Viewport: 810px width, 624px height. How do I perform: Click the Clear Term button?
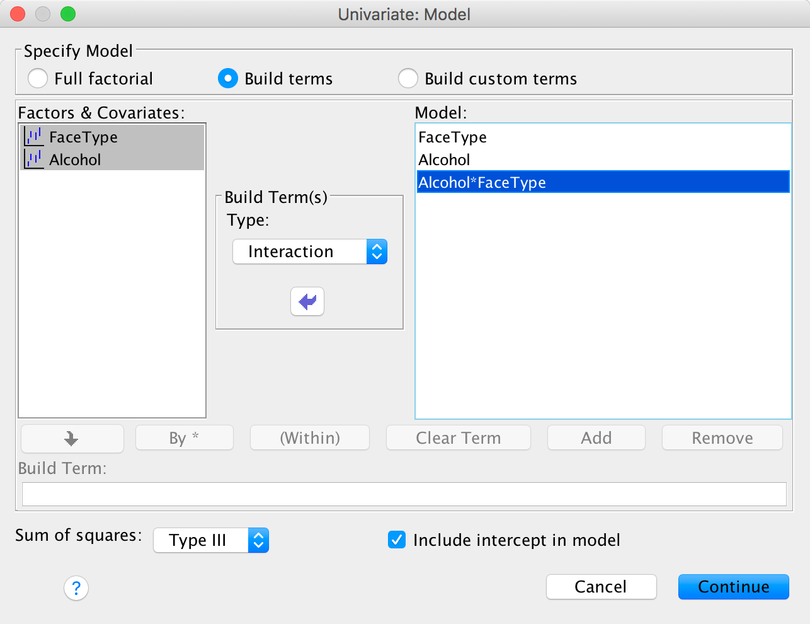(x=458, y=438)
